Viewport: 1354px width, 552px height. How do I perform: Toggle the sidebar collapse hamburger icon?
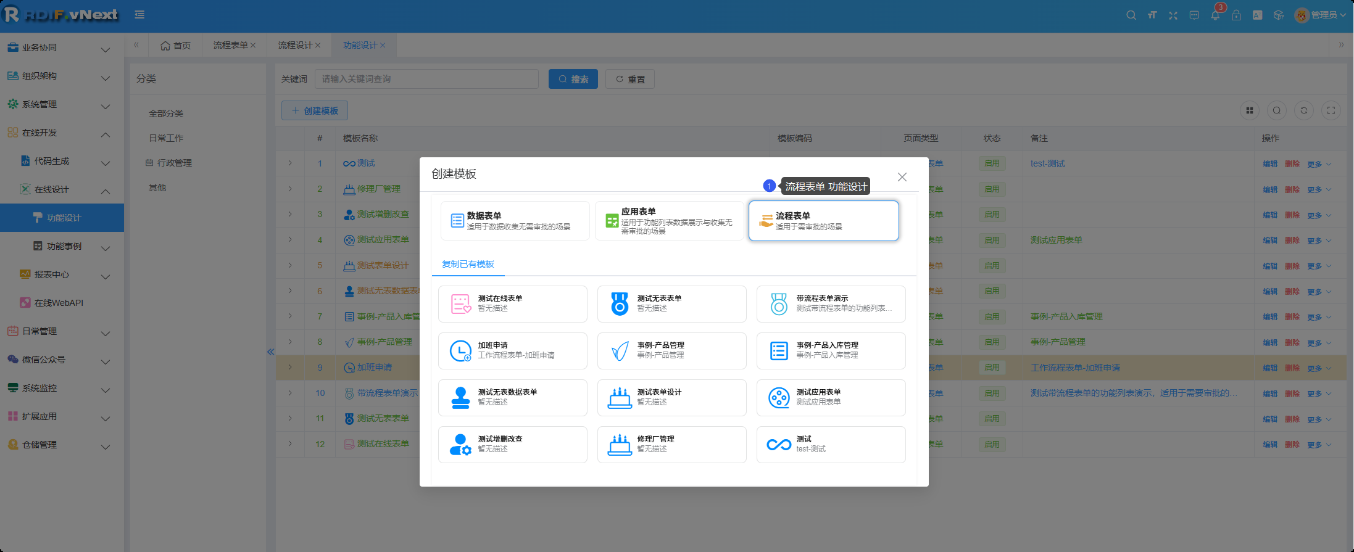coord(139,15)
